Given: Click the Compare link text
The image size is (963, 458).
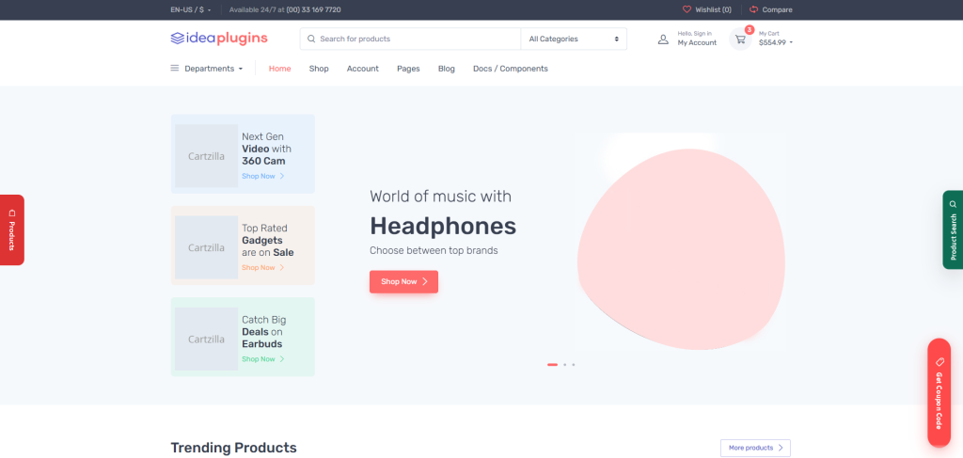Looking at the screenshot, I should click(x=777, y=9).
